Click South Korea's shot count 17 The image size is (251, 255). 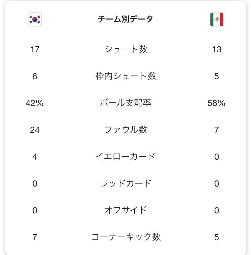tap(35, 49)
